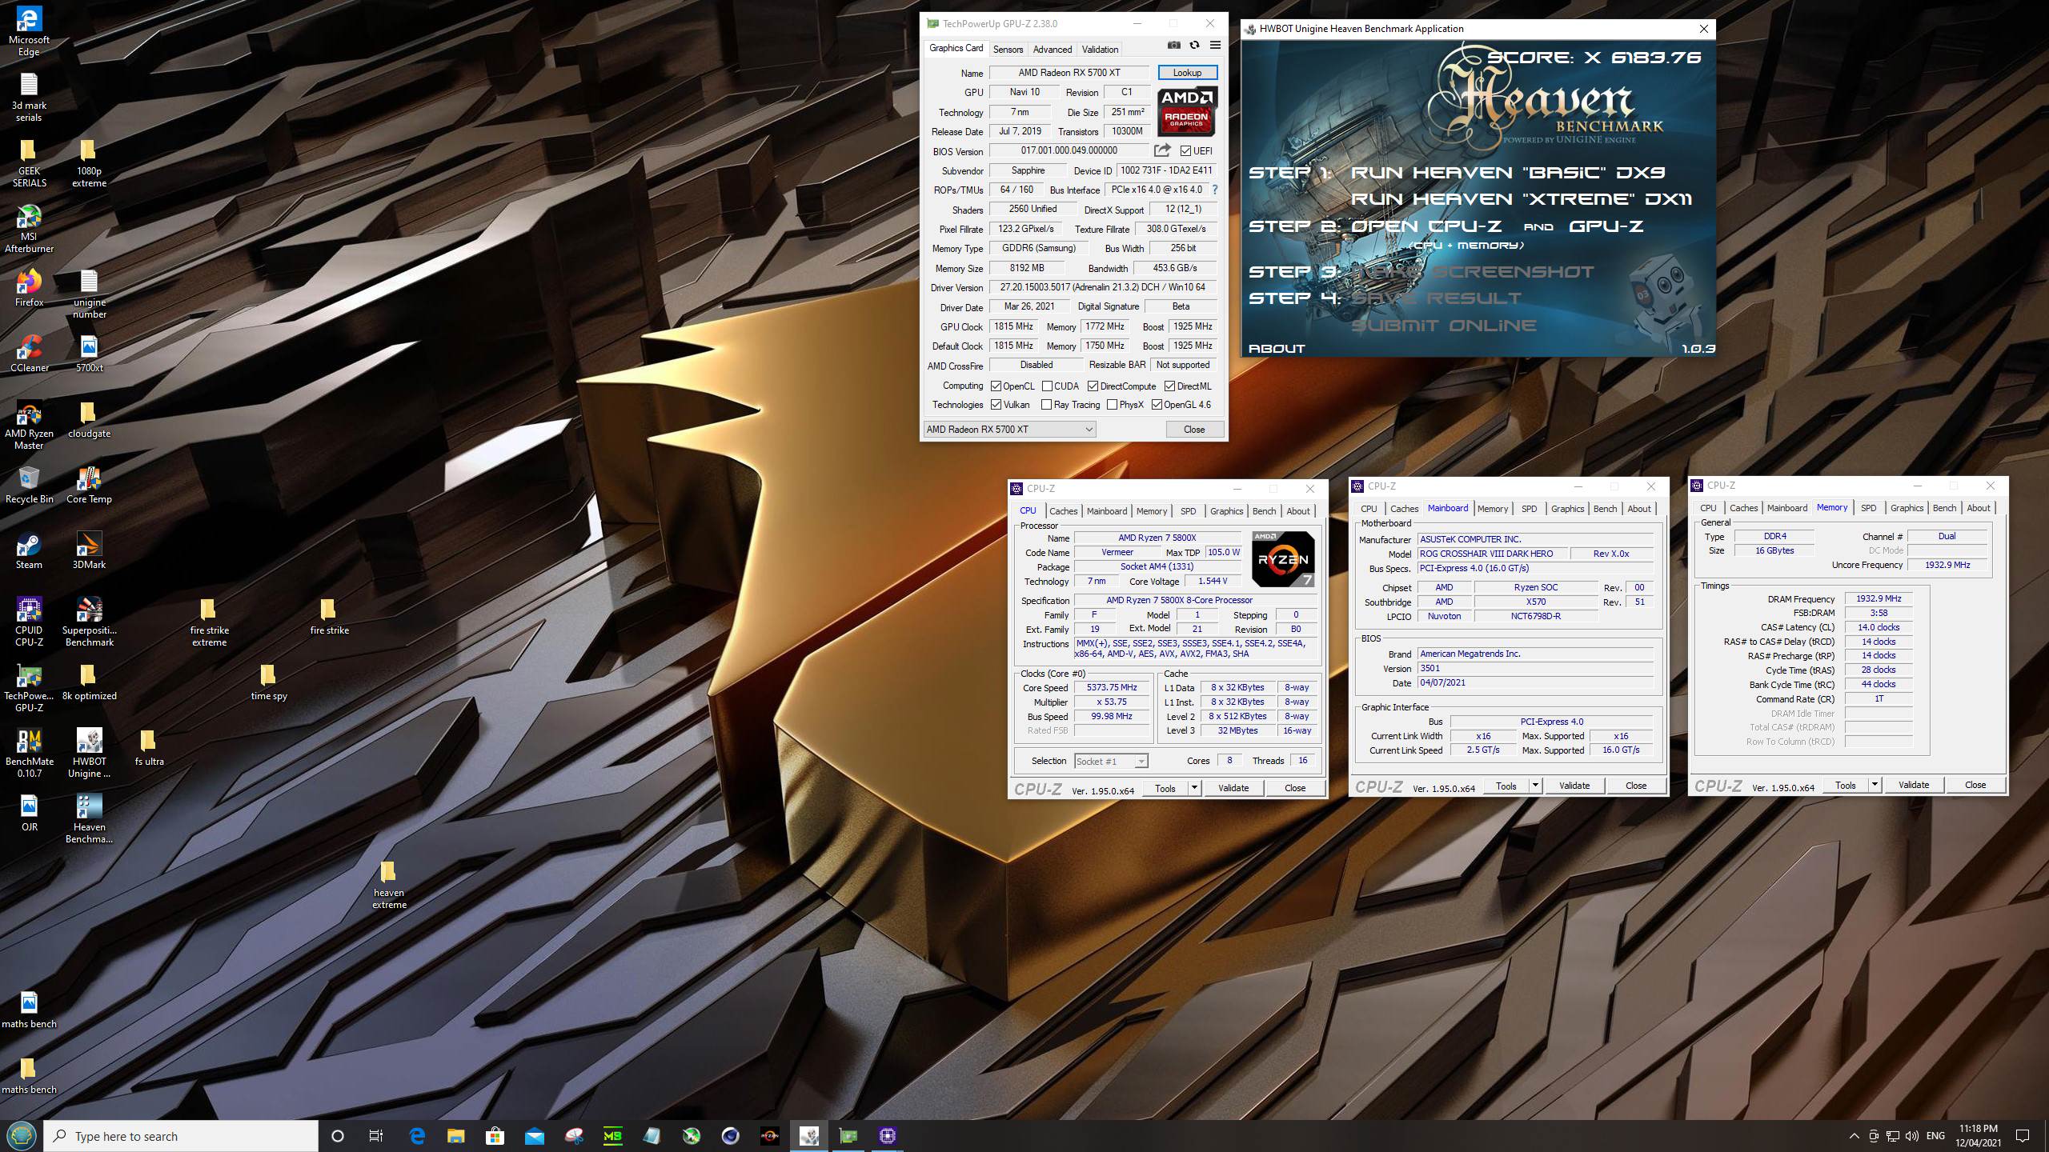Switch to the Sensors tab in GPU-Z
Screen dimensions: 2049x1152
[x=1008, y=49]
